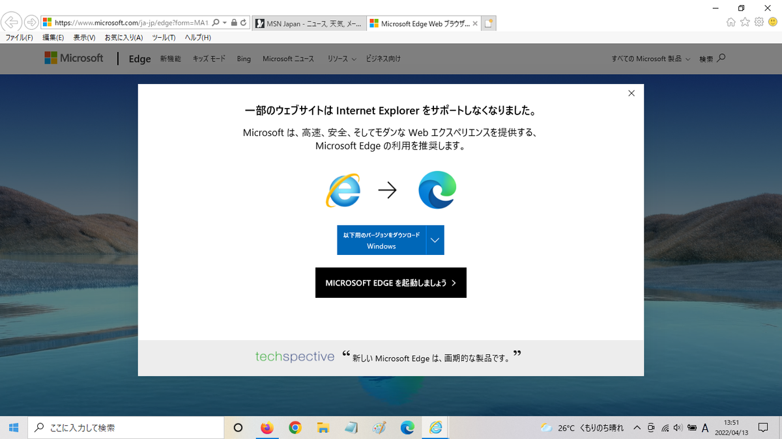Click the search magnifier in address bar
This screenshot has height=439, width=782.
point(216,23)
